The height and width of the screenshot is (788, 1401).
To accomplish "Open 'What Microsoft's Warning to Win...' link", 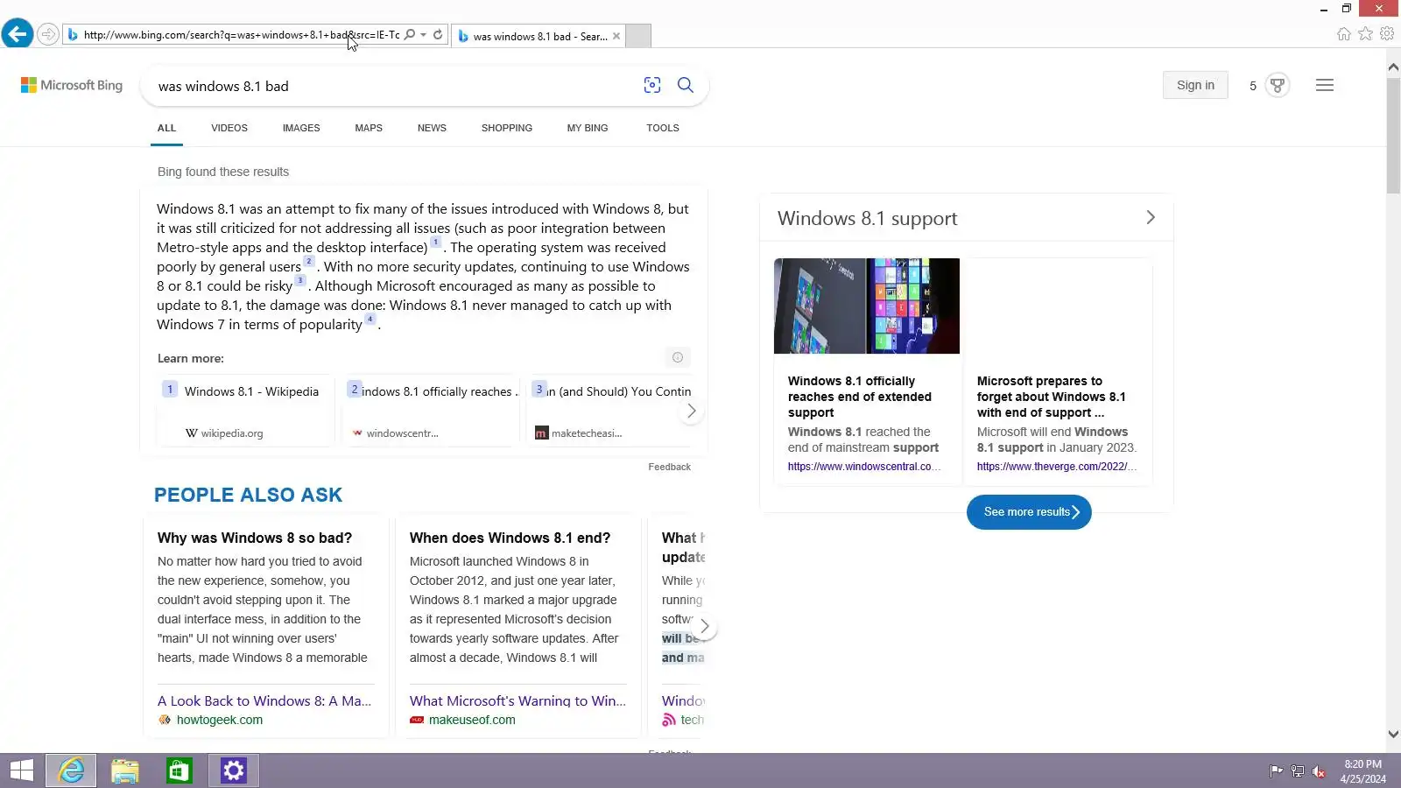I will tap(518, 700).
